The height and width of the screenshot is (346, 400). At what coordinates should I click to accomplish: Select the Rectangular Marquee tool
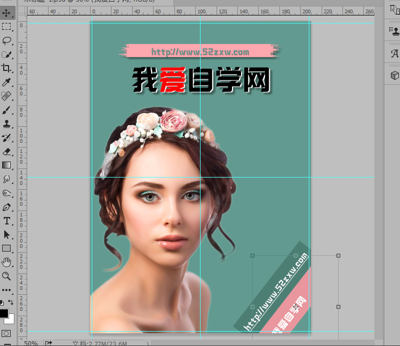tap(6, 27)
